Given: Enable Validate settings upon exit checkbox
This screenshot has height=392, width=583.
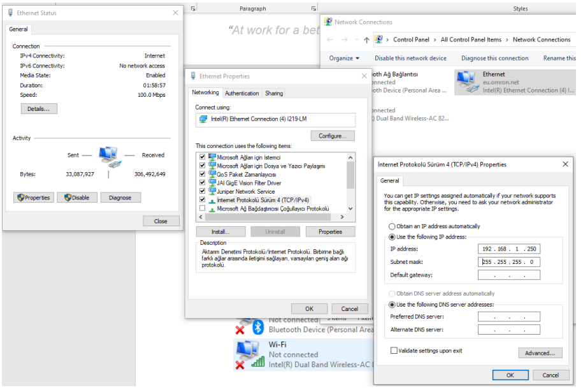Looking at the screenshot, I should pos(394,351).
